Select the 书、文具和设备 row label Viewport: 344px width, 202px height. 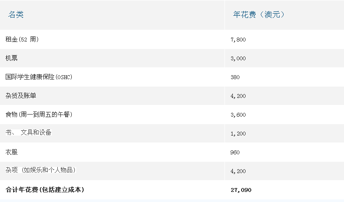28,132
